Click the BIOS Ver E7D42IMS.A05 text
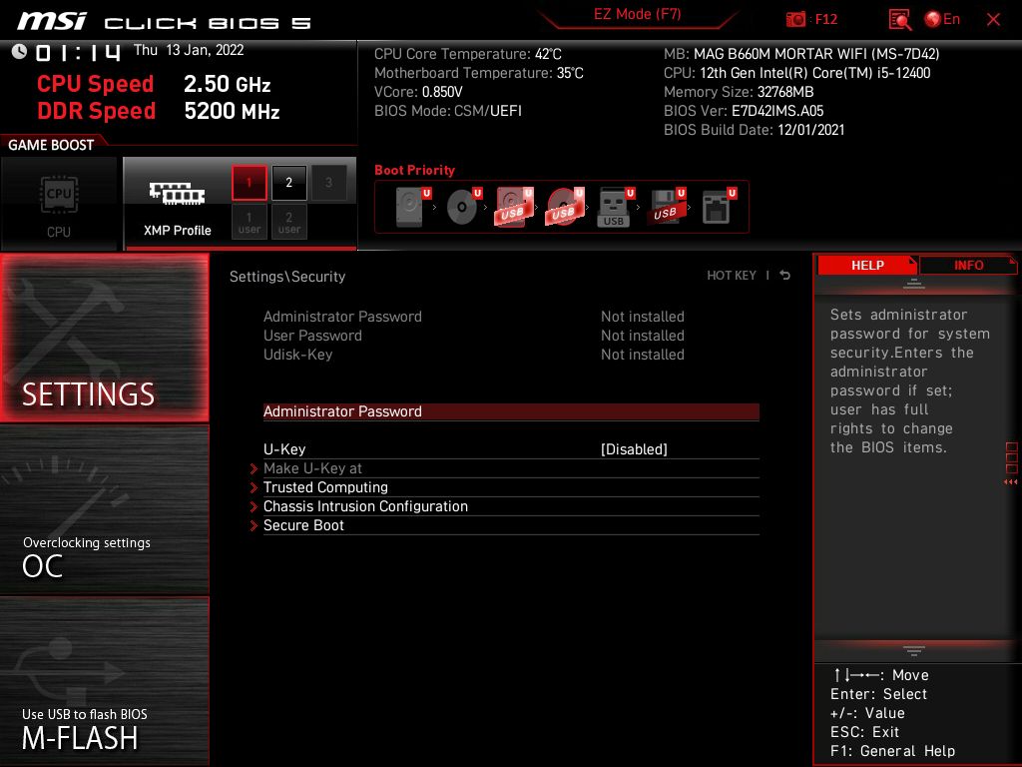1022x767 pixels. [x=744, y=111]
